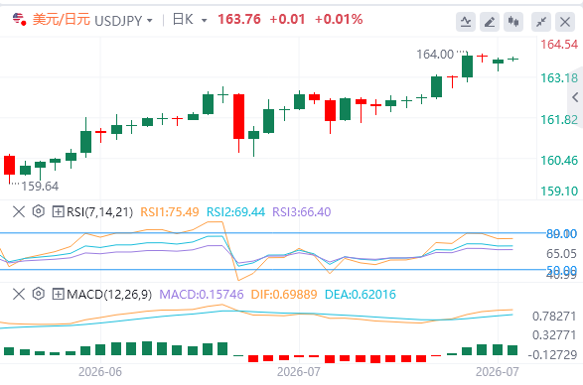Open RSI indicator settings gear
This screenshot has height=385, width=583.
[x=39, y=211]
